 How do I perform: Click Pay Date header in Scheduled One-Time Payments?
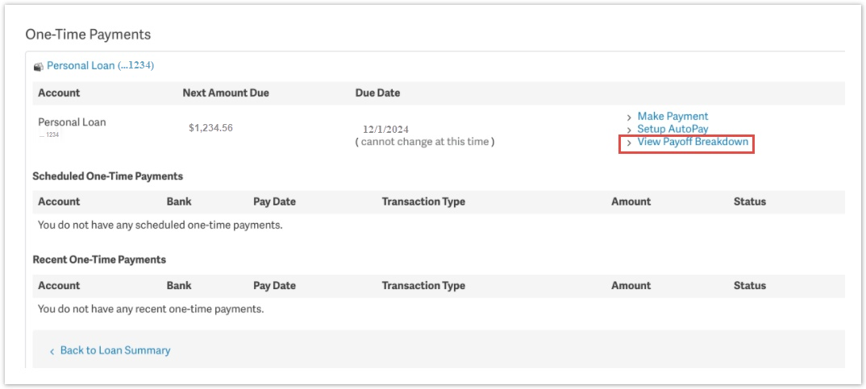(274, 201)
